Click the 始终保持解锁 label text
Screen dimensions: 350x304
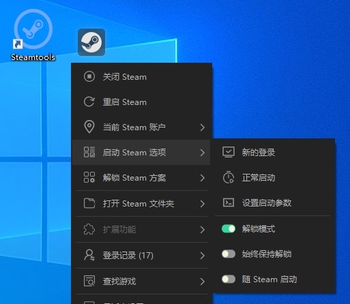pyautogui.click(x=267, y=254)
